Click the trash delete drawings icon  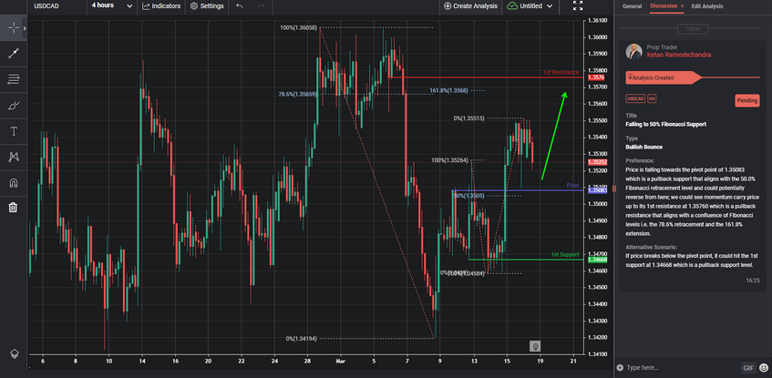tap(14, 207)
